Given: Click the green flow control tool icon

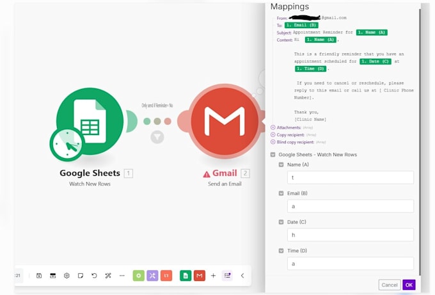Looking at the screenshot, I should pos(138,276).
